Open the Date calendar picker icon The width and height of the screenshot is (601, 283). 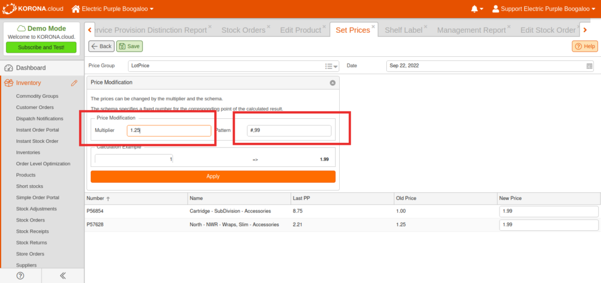[589, 66]
